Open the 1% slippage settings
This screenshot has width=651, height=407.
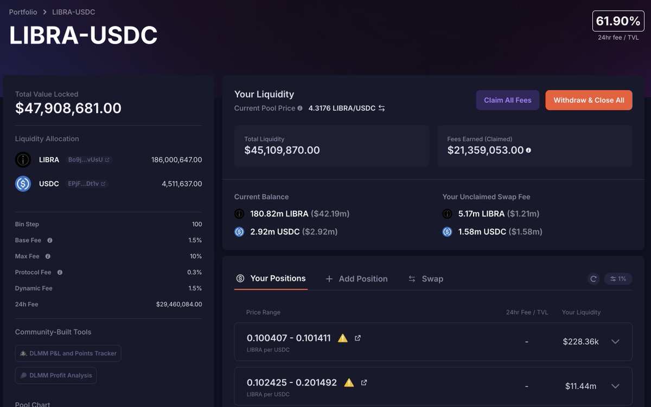[x=618, y=279]
